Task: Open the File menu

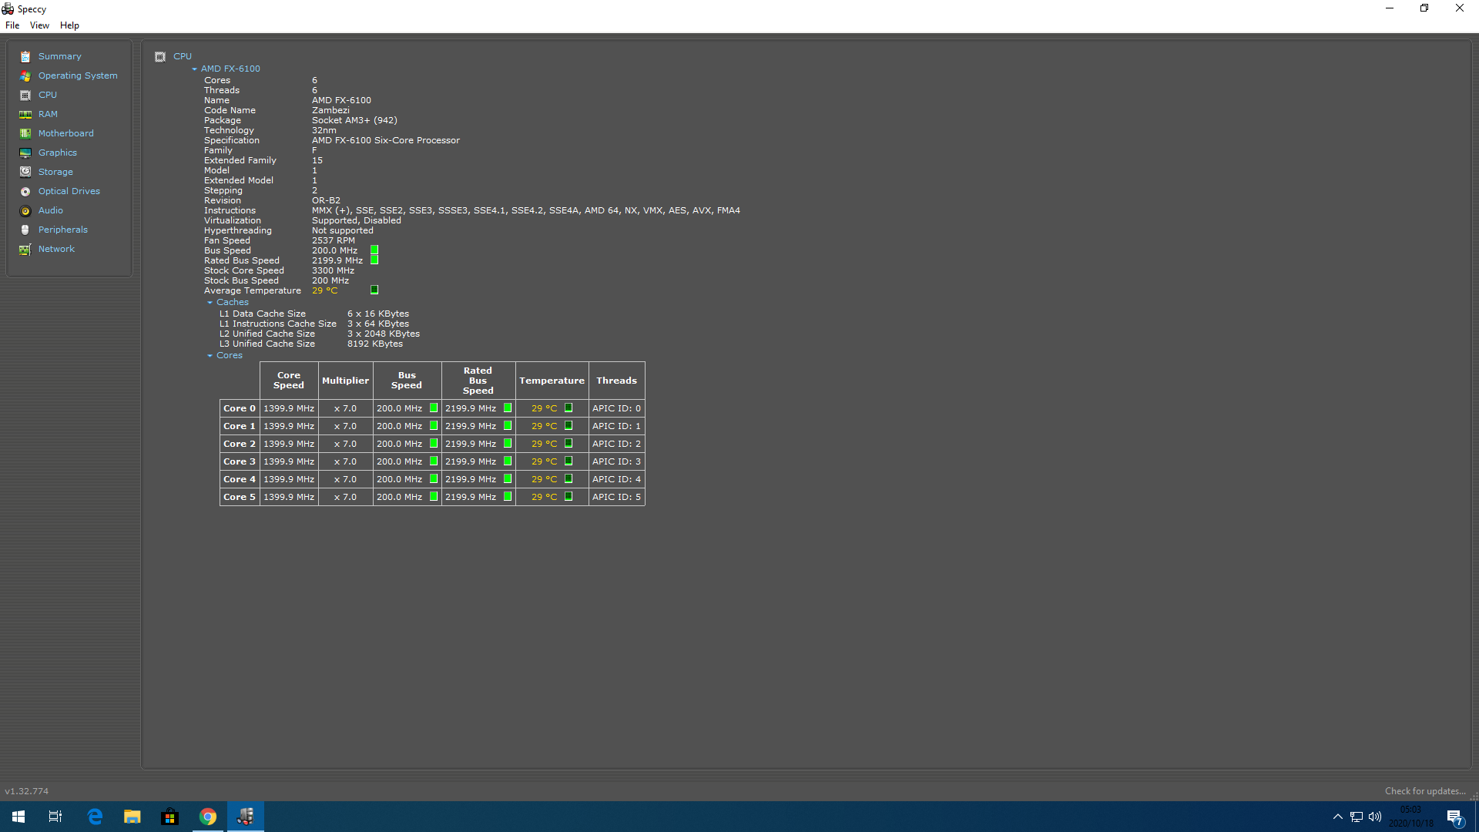Action: tap(12, 25)
